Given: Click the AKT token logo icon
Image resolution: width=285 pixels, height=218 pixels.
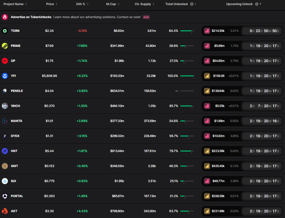Looking at the screenshot, I should (x=5, y=211).
